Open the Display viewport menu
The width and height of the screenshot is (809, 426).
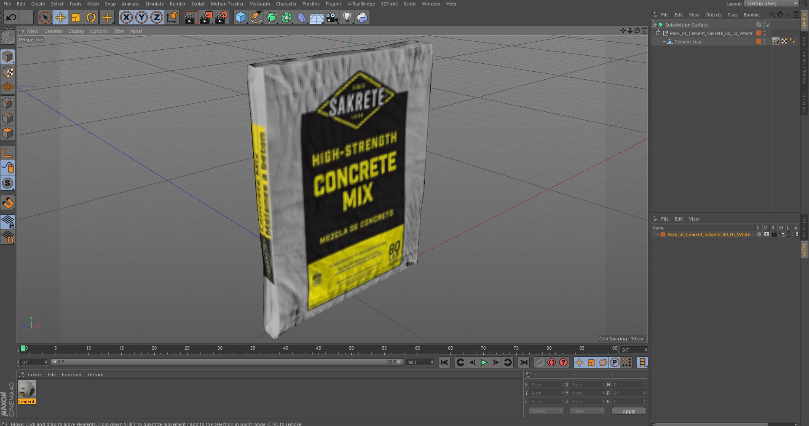click(x=76, y=31)
